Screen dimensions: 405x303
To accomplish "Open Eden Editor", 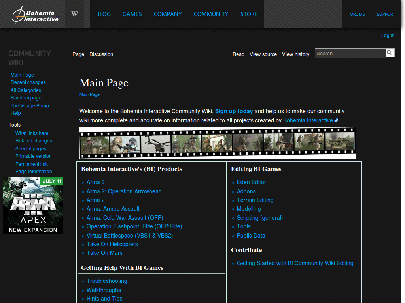I will coord(251,182).
